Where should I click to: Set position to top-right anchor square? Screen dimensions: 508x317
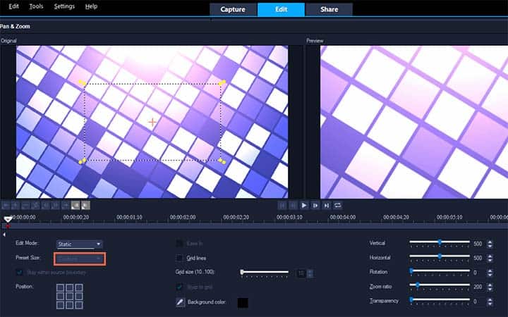coord(79,287)
